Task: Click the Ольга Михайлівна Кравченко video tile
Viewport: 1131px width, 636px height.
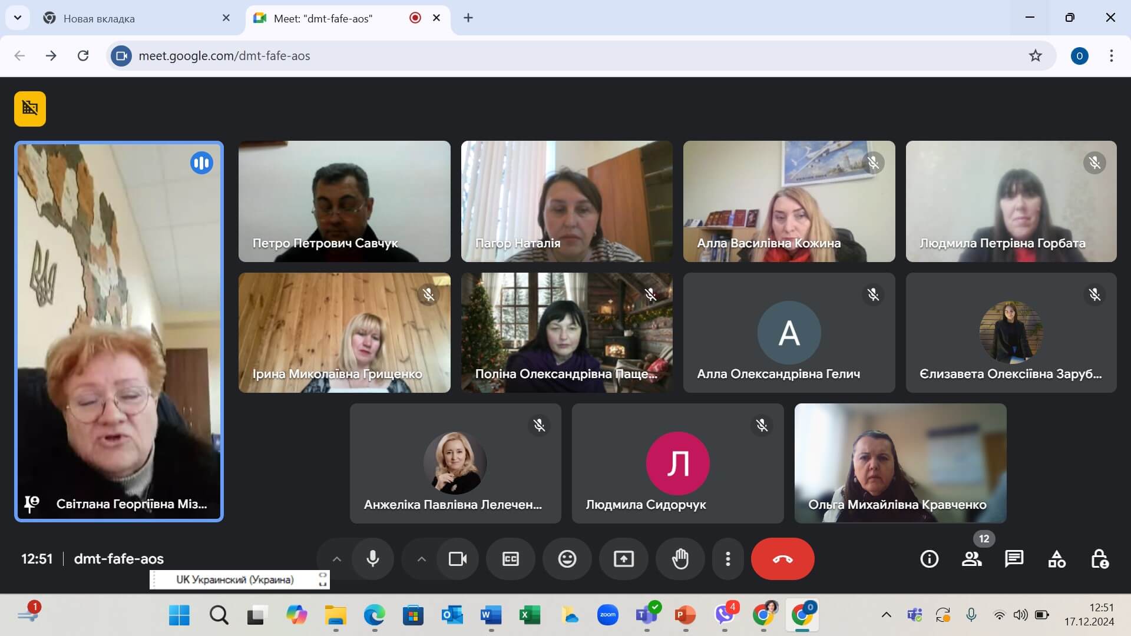Action: point(899,463)
